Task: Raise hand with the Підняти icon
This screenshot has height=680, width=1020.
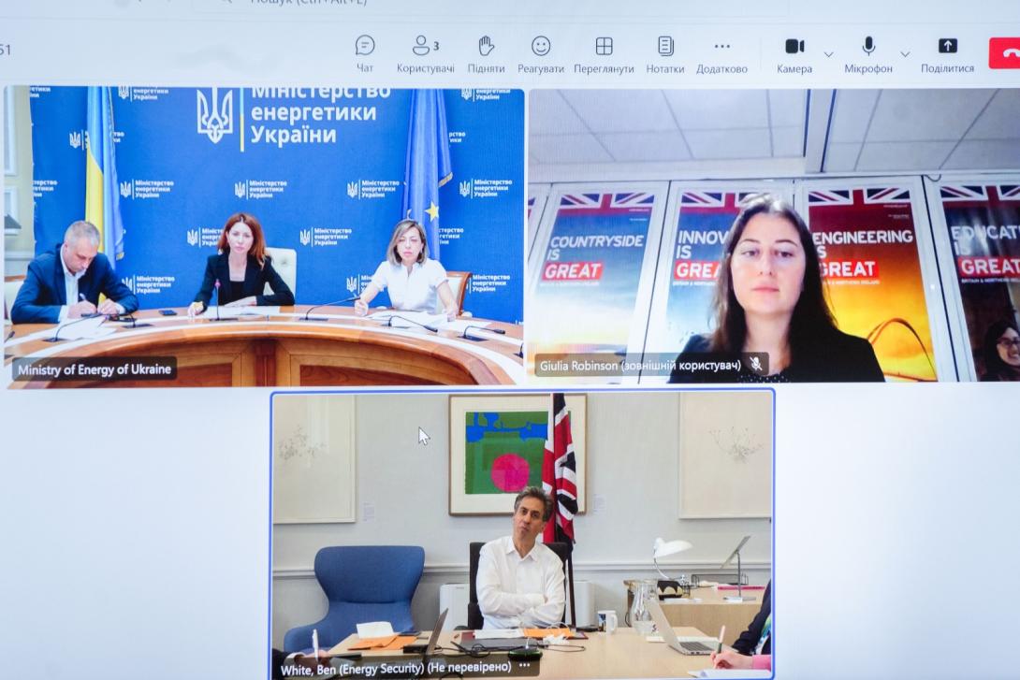Action: point(486,46)
